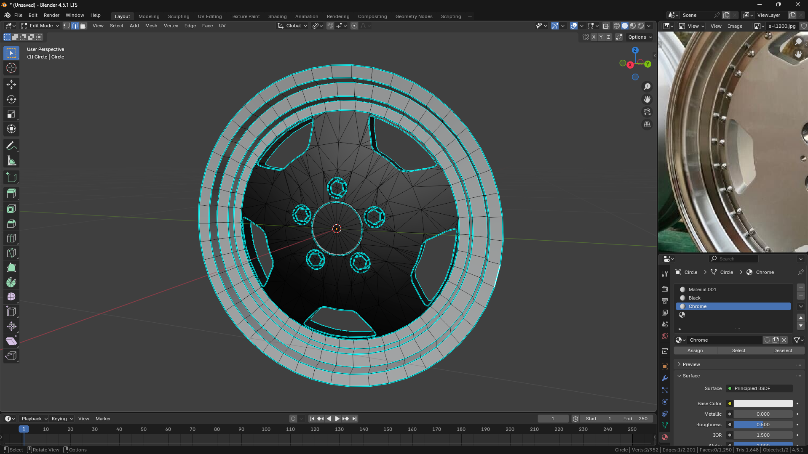
Task: Select the Cursor tool in toolbar
Action: click(11, 68)
